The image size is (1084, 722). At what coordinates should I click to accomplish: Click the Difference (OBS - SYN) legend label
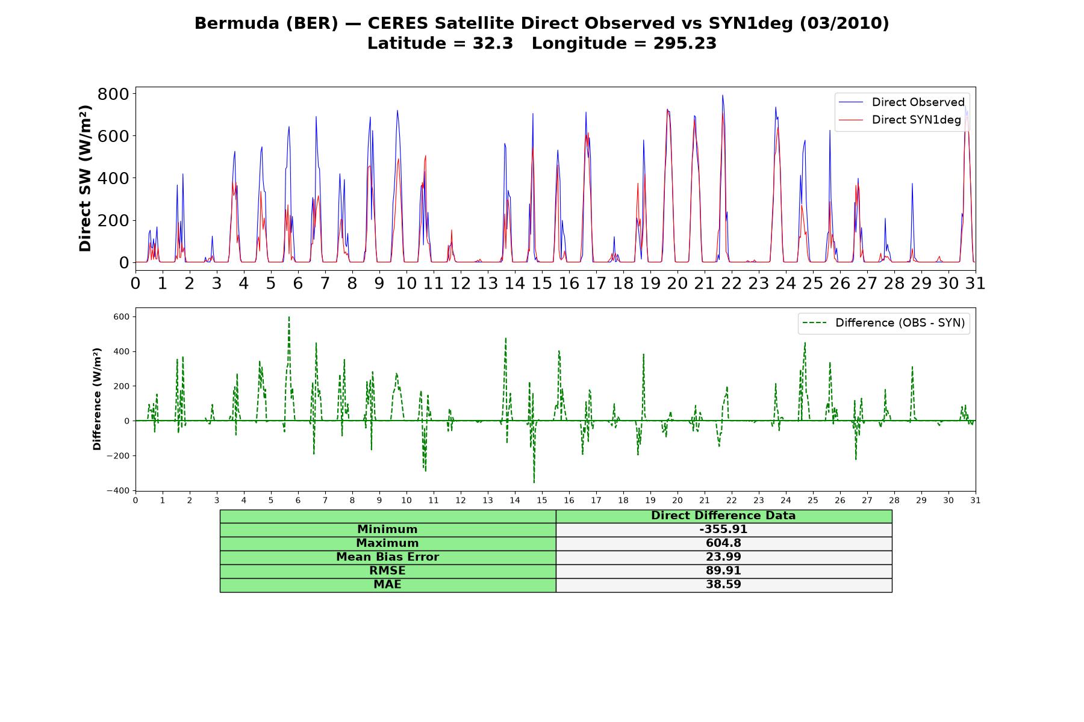click(x=900, y=323)
